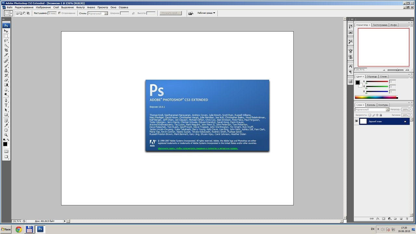The height and width of the screenshot is (234, 416).
Task: Expand the layer opacity slider arrow
Action: 410,110
